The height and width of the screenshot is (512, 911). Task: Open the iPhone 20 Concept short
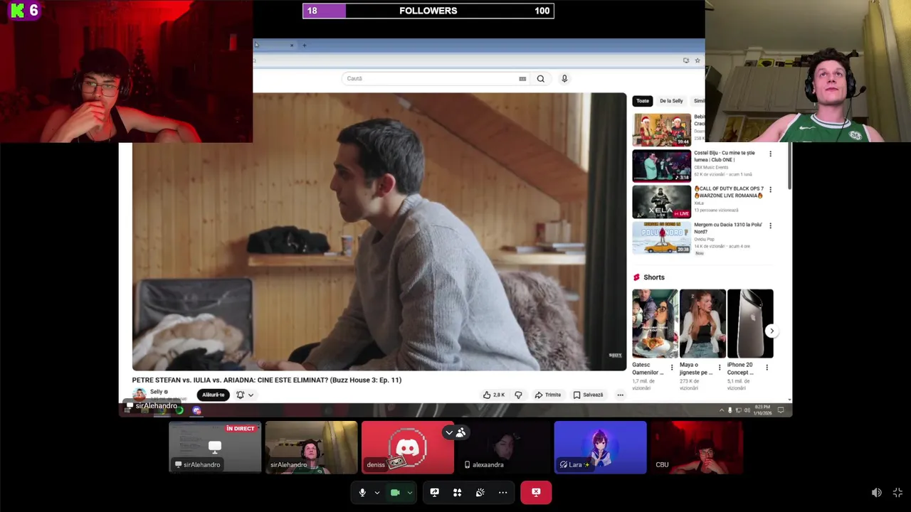pos(750,324)
